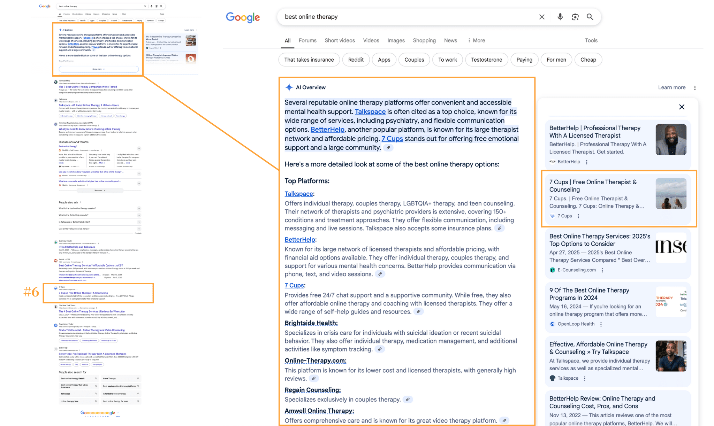Click link icon after Regain Counseling line
The image size is (714, 426).
[408, 400]
